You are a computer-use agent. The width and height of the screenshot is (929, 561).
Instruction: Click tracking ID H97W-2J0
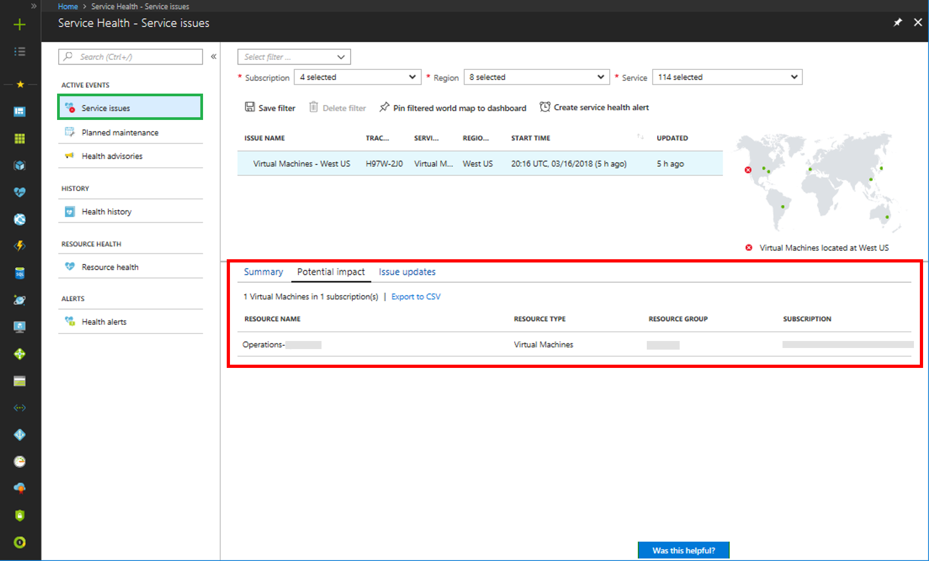384,164
